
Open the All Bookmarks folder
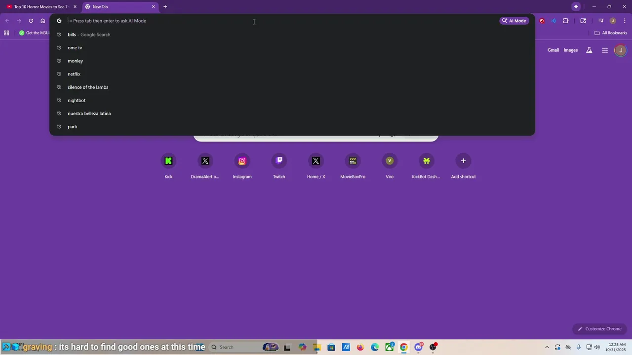pyautogui.click(x=611, y=33)
